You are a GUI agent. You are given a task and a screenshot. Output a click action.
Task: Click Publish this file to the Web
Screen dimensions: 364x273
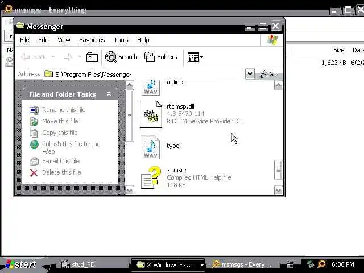(x=71, y=147)
